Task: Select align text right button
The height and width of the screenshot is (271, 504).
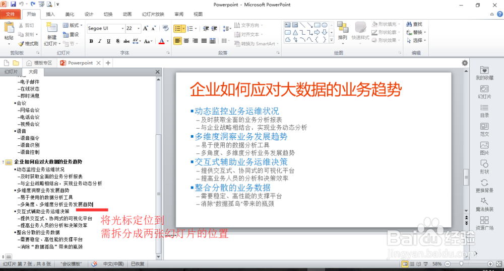Action: tap(195, 41)
